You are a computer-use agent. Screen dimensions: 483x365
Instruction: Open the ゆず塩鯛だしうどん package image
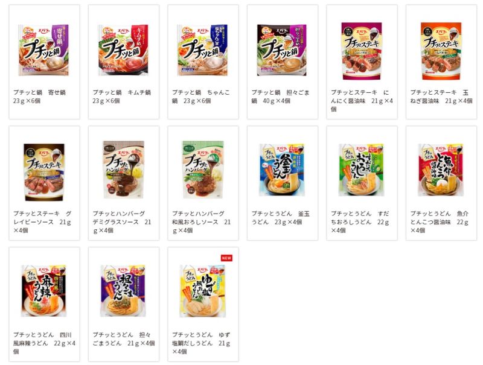(x=203, y=291)
